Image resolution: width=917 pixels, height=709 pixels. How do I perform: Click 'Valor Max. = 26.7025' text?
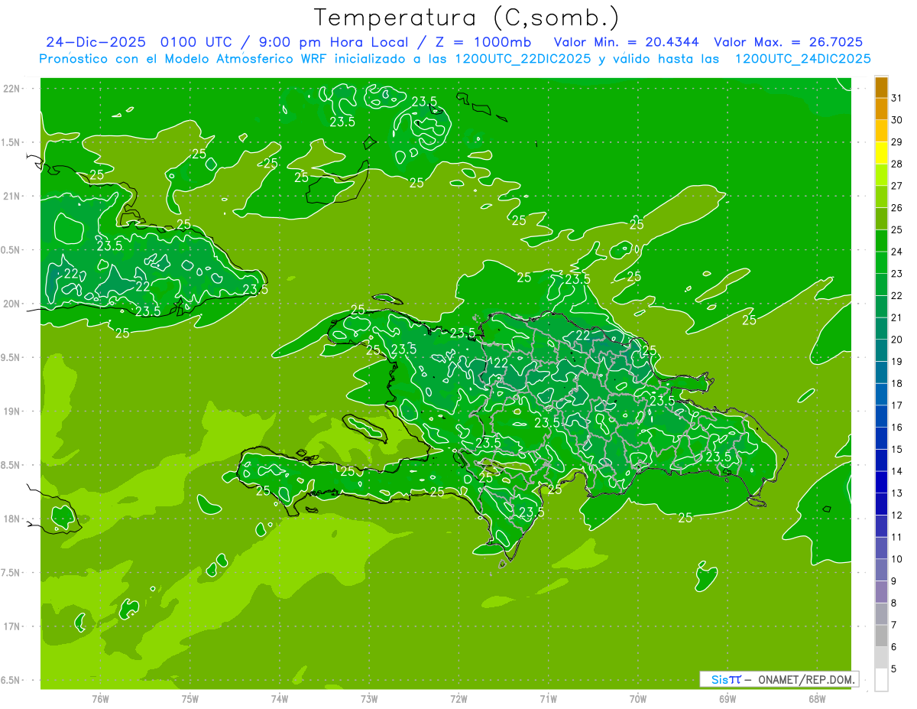tap(789, 42)
